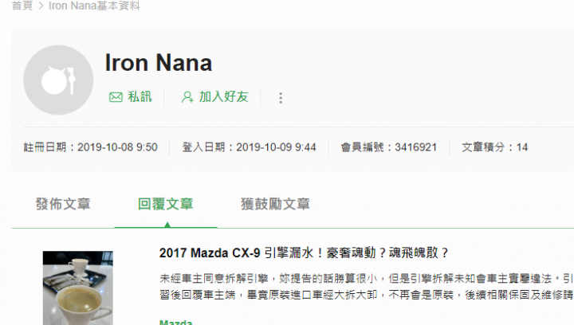Viewport: 574px width, 325px height.
Task: Click the 文章積分 14 score
Action: [x=494, y=147]
